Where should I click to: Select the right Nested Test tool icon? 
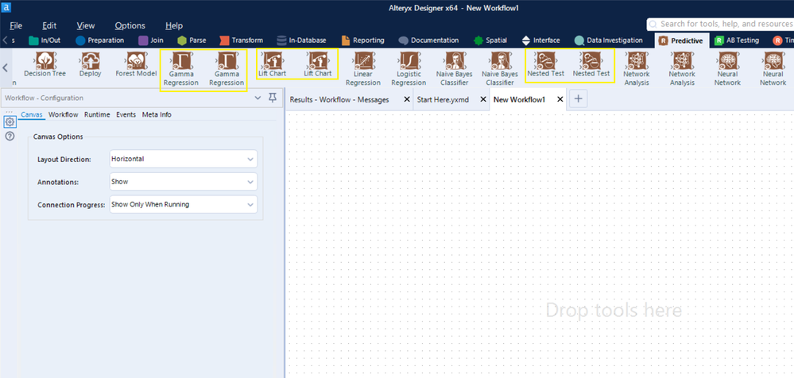591,60
